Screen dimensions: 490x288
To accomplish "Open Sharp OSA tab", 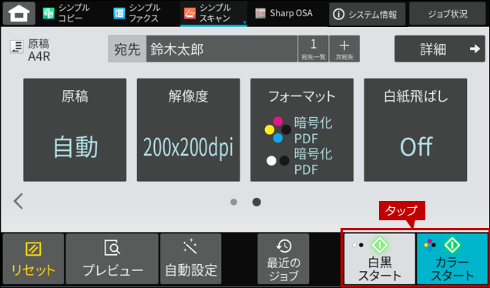I will click(x=284, y=13).
